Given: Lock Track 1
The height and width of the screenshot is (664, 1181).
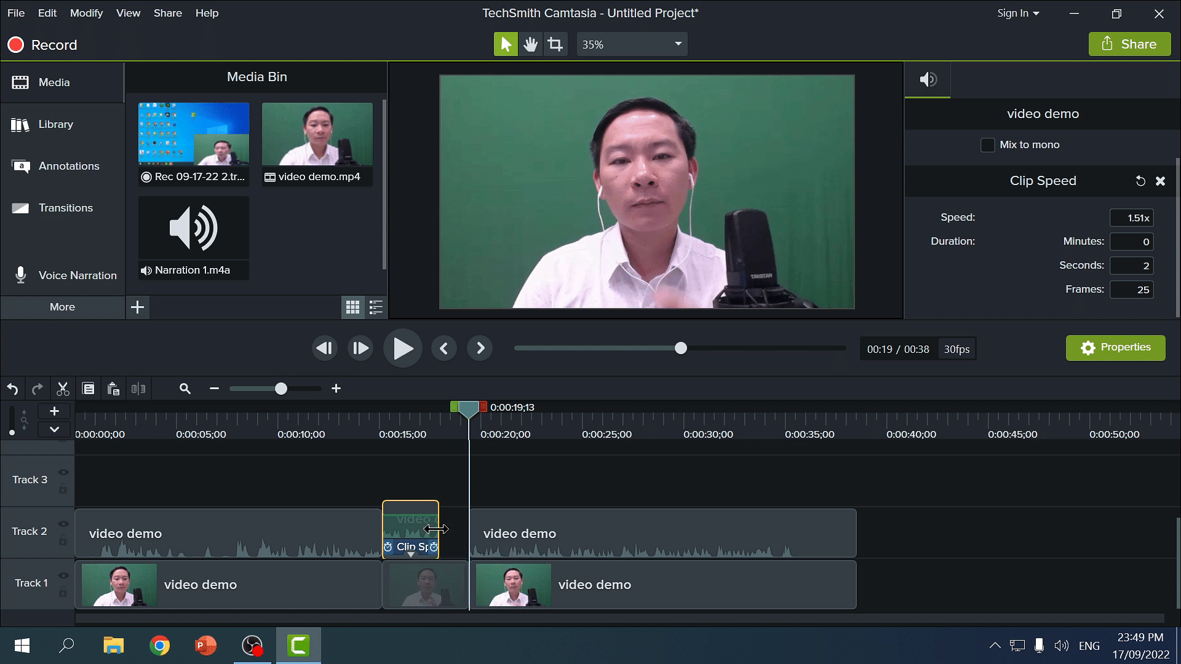Looking at the screenshot, I should click(63, 592).
